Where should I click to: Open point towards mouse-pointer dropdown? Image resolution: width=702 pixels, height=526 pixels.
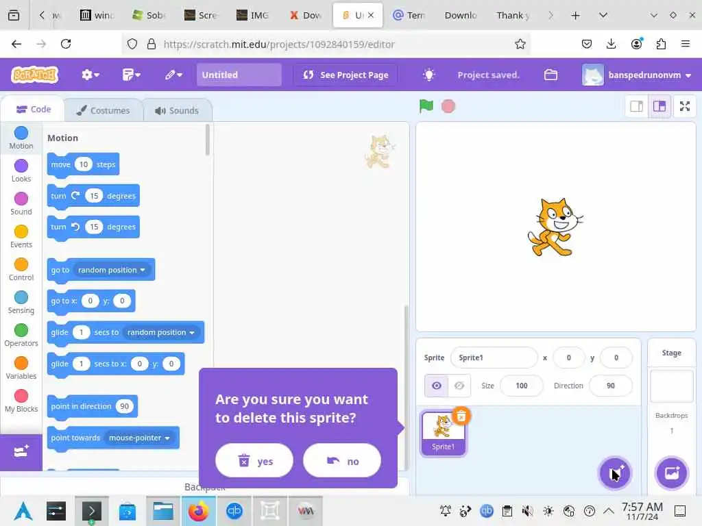tap(139, 438)
